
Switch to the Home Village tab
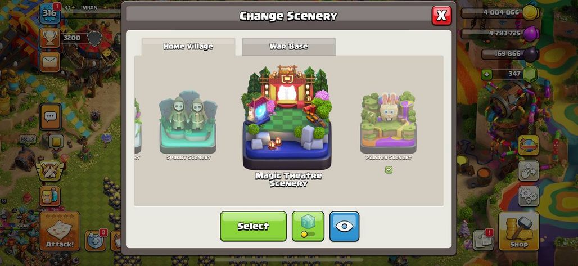click(x=188, y=47)
